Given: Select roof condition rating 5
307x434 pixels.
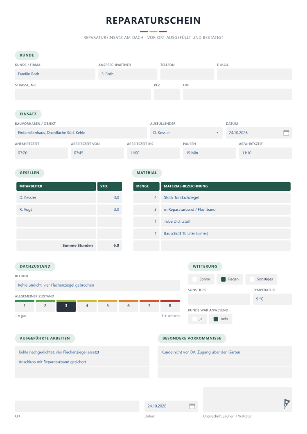Looking at the screenshot, I should 108,306.
